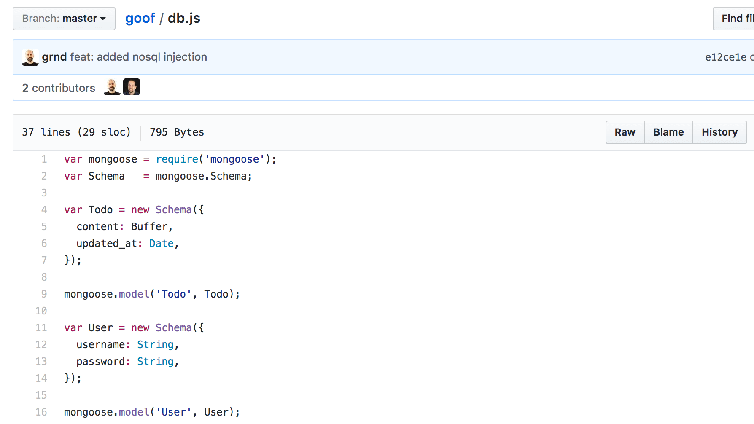Screen dimensions: 754x424
Task: Open the 2 contributors list
Action: click(59, 88)
